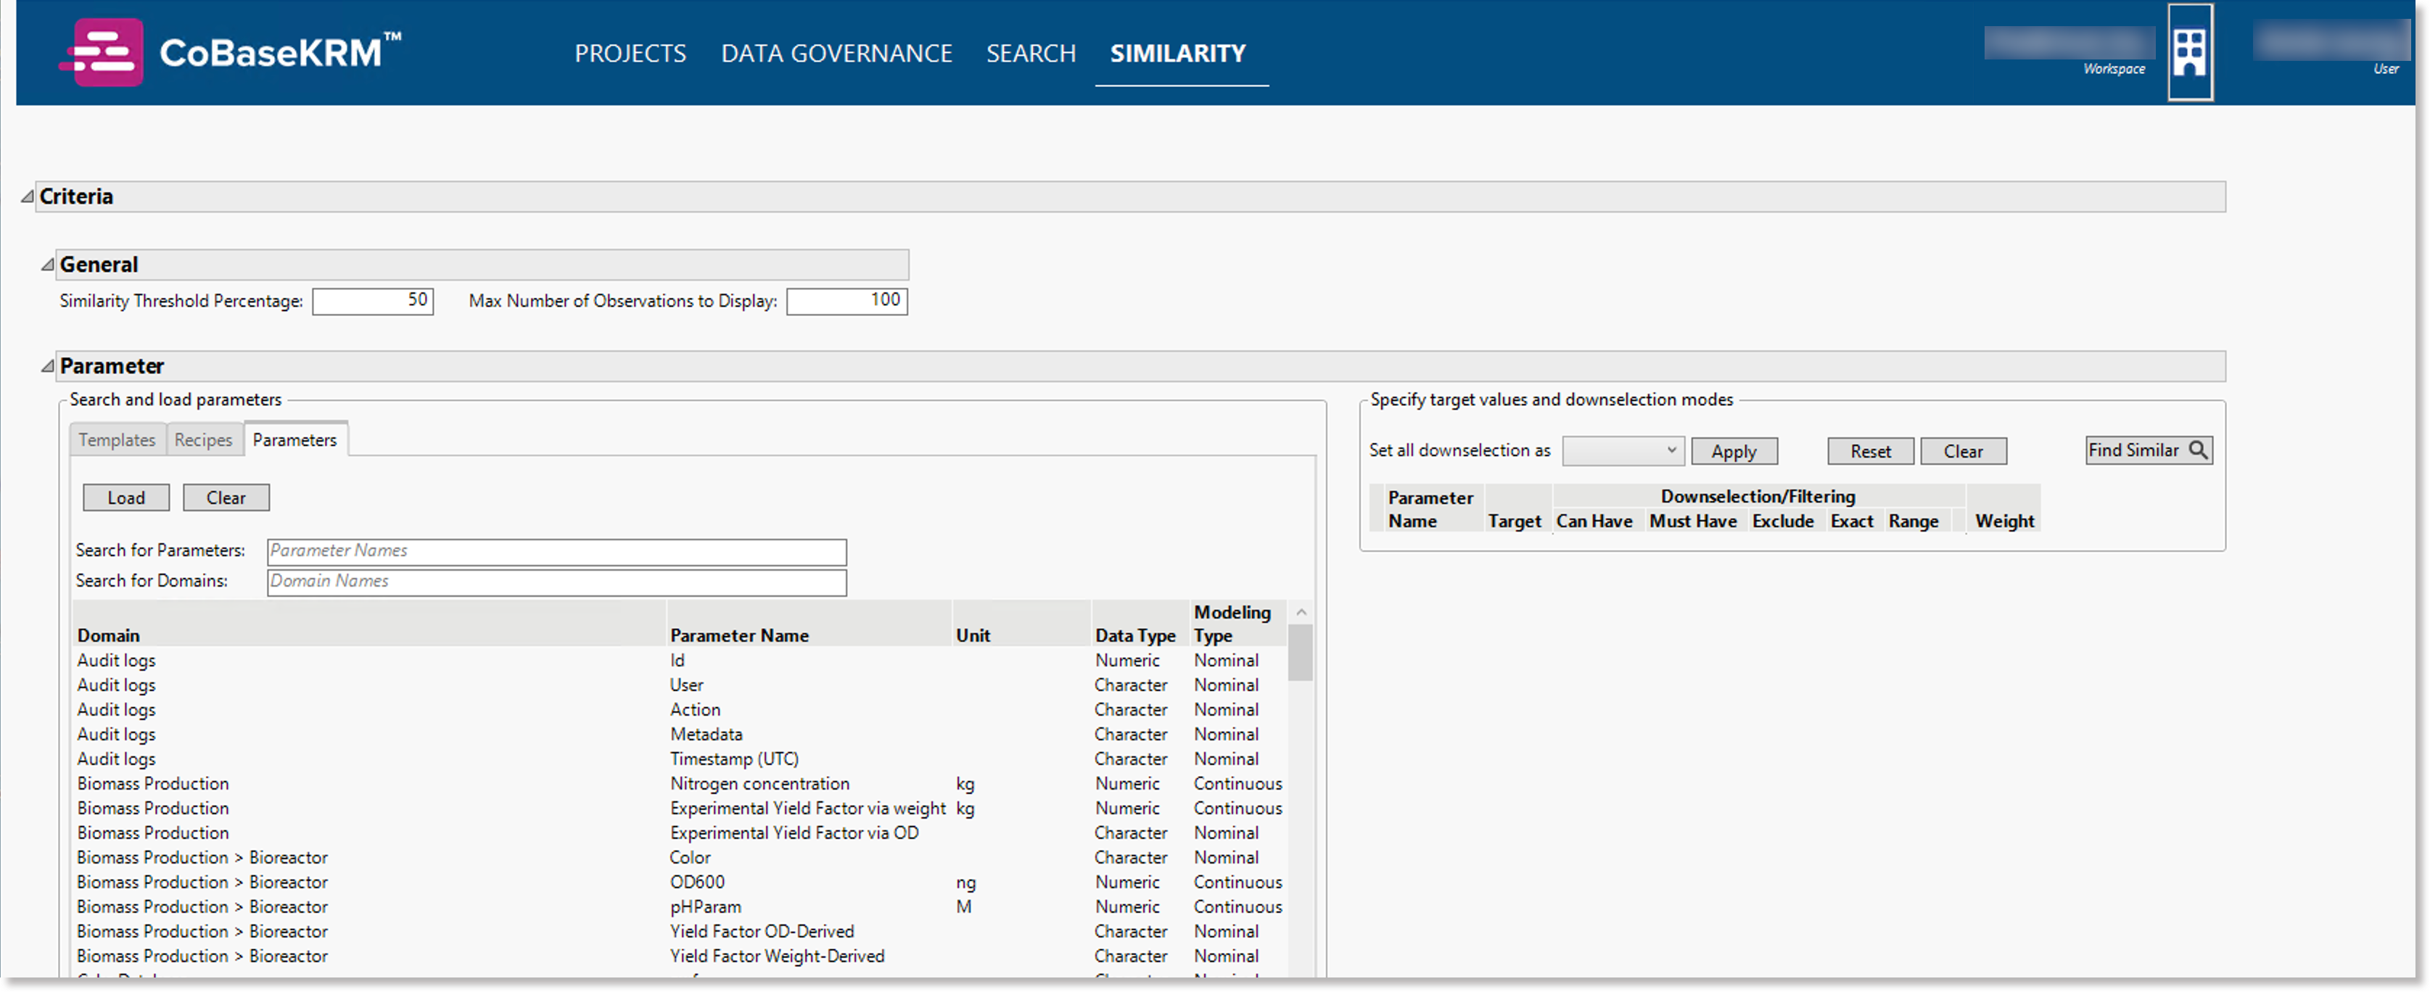Select the pHParam parameter row
The image size is (2430, 992).
680,906
